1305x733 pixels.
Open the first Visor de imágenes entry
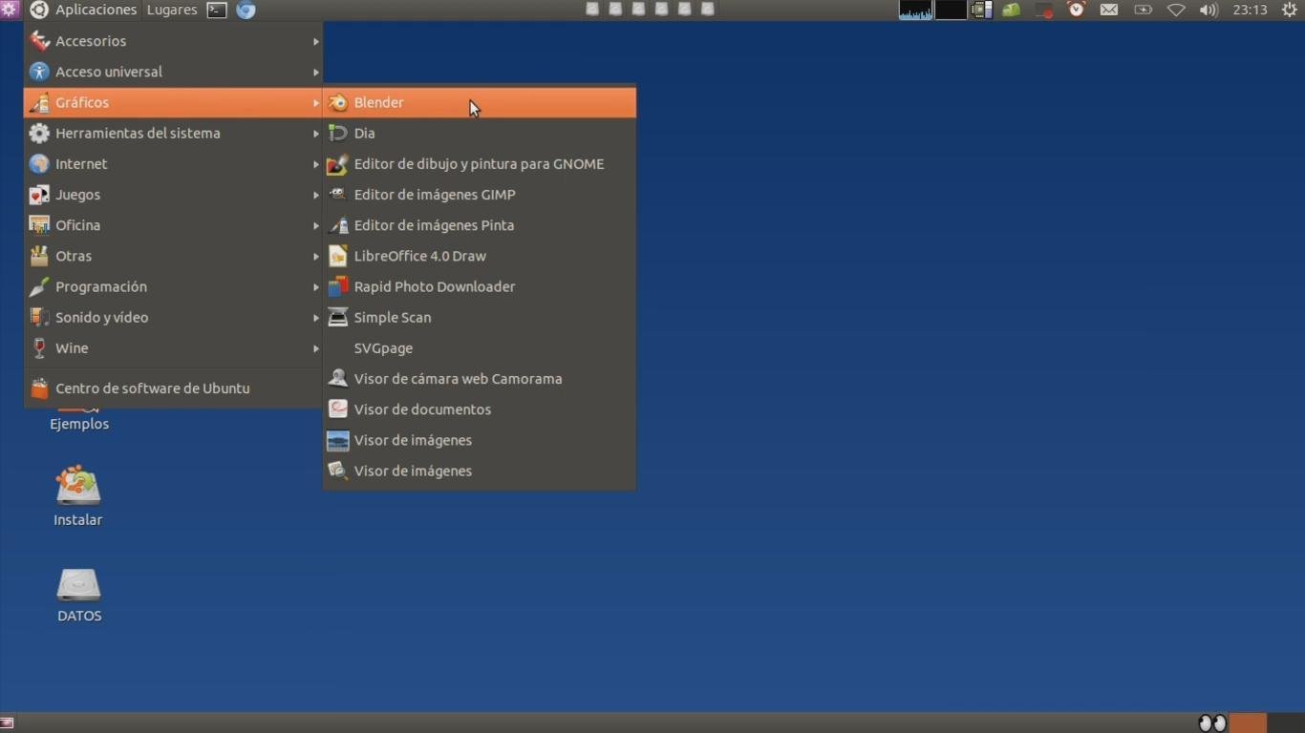click(x=480, y=440)
